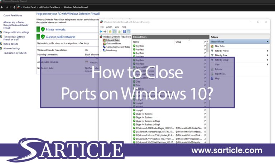Click the shield icon beside Turn Windows Defender Firewall
The image size is (275, 165).
pos(1,37)
